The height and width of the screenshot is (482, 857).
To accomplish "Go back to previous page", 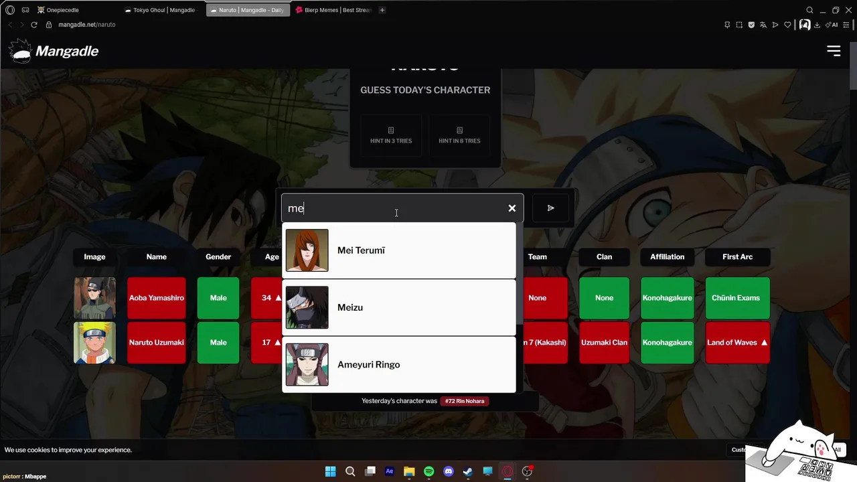I will click(x=10, y=25).
